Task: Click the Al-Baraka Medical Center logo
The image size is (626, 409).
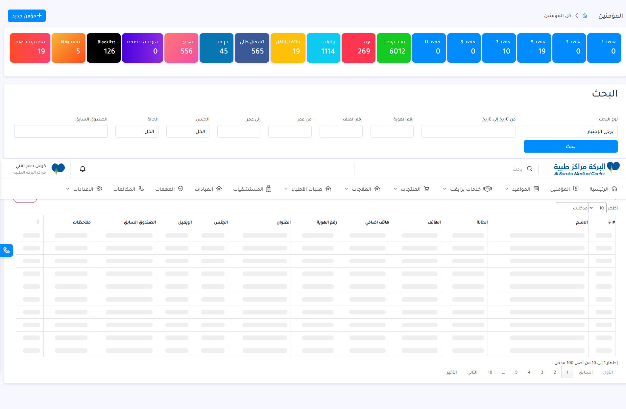Action: [586, 169]
